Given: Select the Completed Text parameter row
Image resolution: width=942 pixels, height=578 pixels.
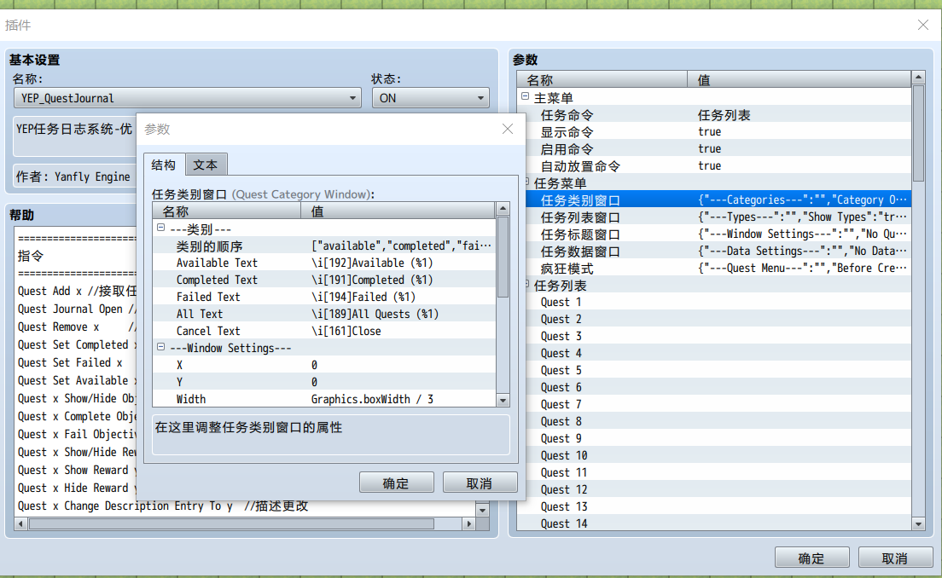Looking at the screenshot, I should (x=324, y=280).
